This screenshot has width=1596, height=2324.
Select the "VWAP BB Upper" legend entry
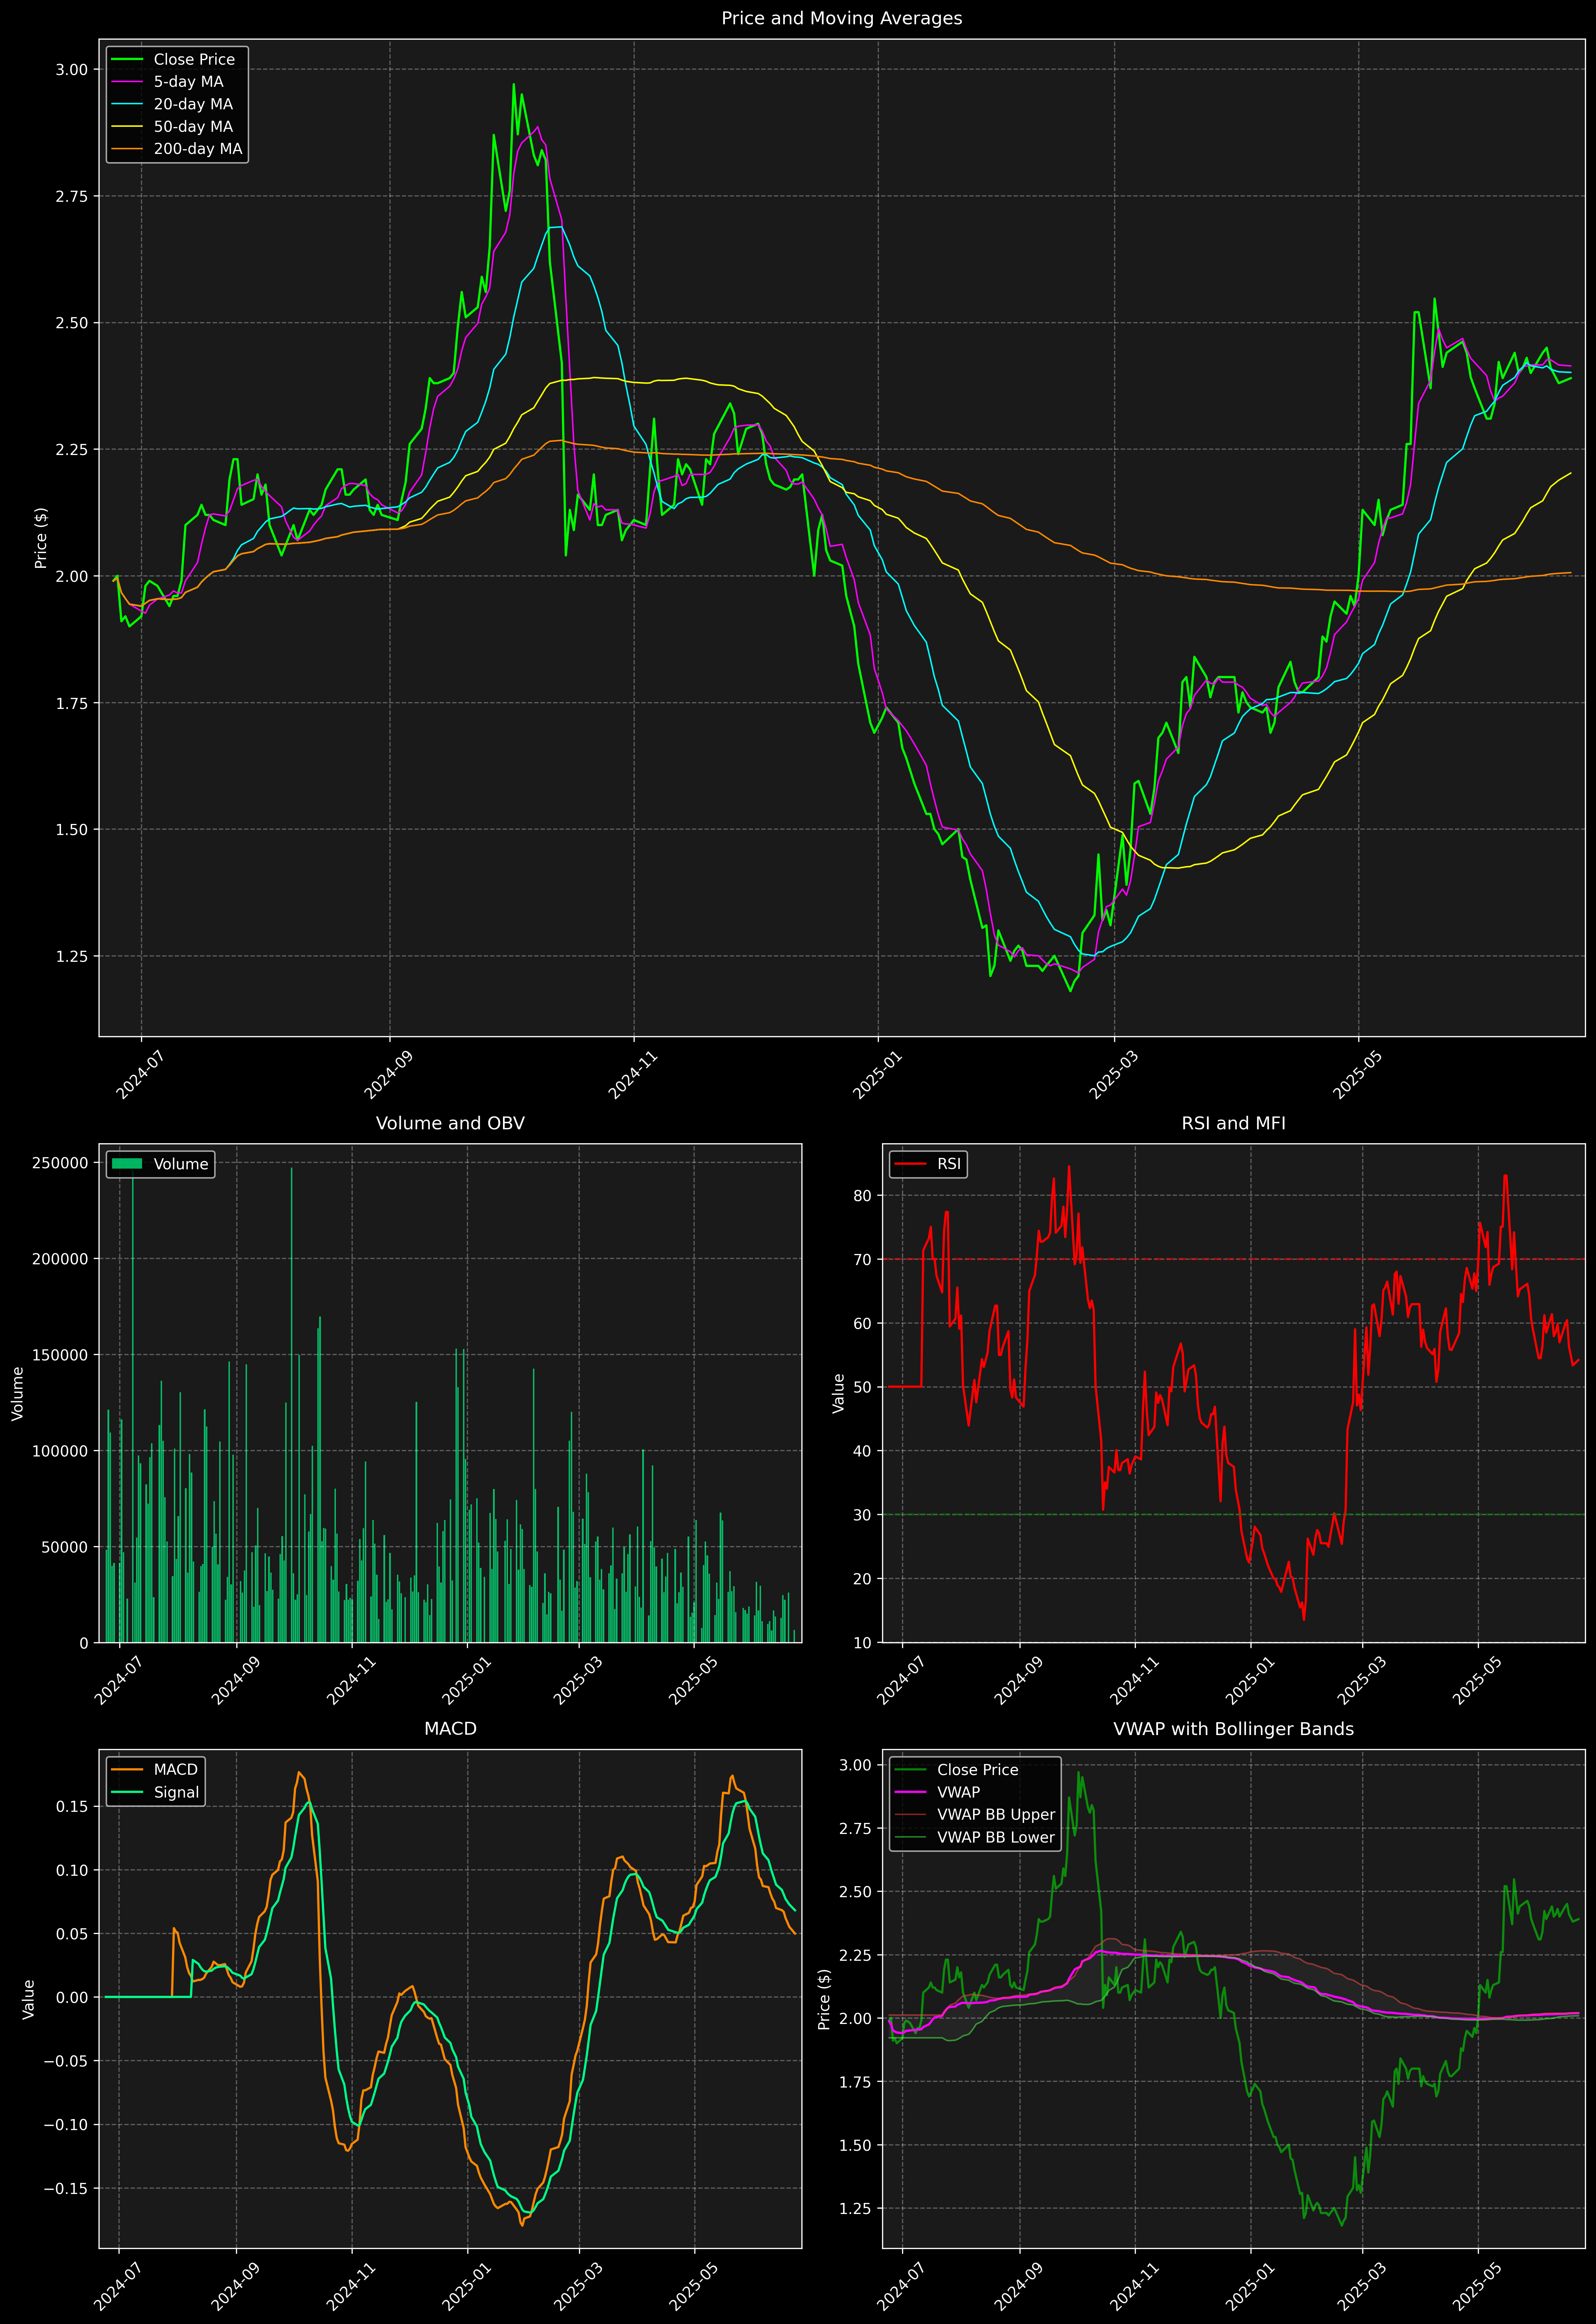[996, 1815]
